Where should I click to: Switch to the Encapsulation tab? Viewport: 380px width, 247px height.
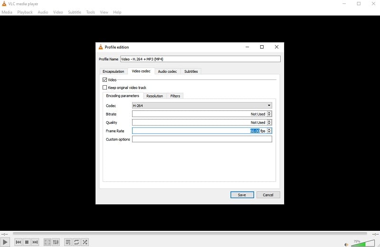pyautogui.click(x=113, y=71)
